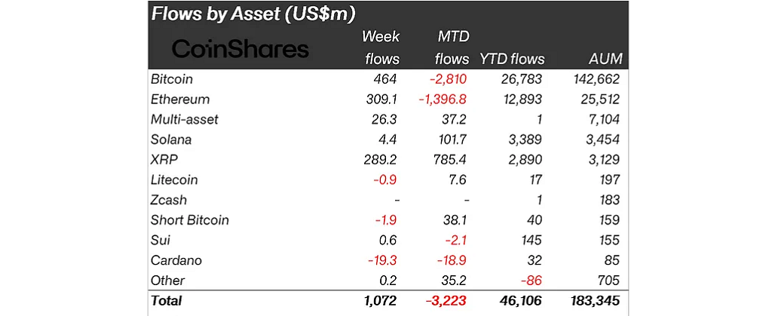This screenshot has width=772, height=316.
Task: Select the Week flows column header
Action: [x=381, y=47]
